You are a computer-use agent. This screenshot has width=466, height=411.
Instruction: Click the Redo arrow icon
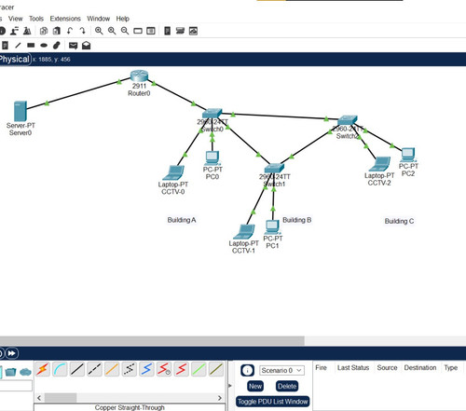(x=82, y=31)
